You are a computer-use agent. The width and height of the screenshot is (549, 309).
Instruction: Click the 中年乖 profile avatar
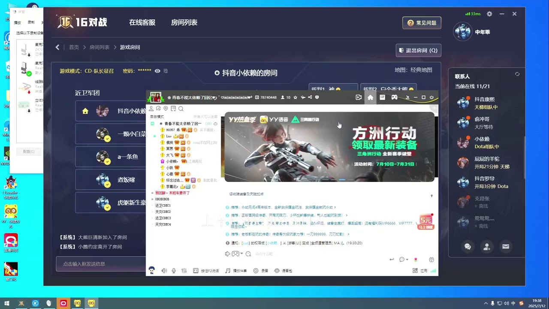coord(462,32)
